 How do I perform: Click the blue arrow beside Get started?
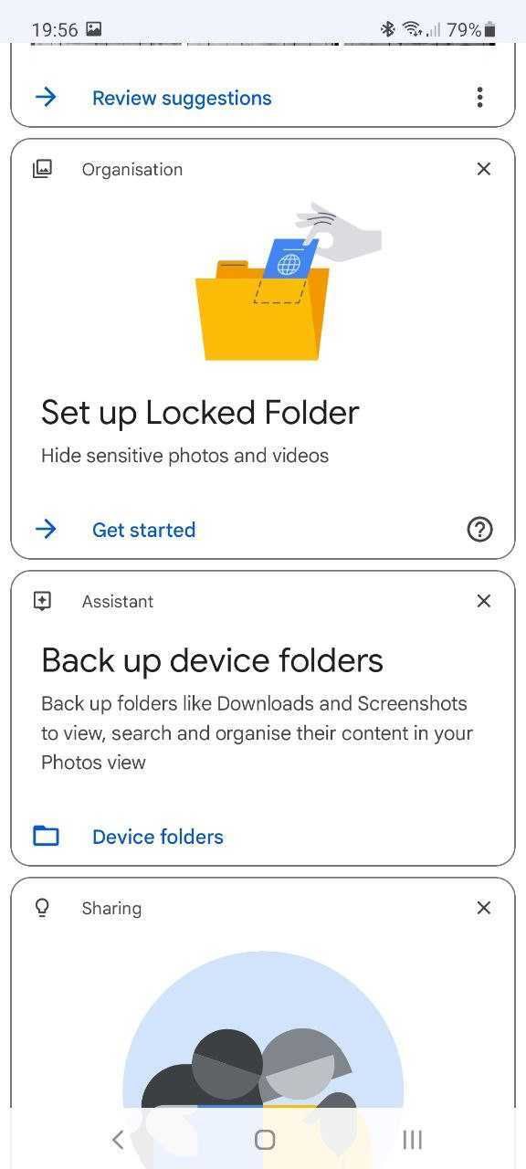point(47,530)
